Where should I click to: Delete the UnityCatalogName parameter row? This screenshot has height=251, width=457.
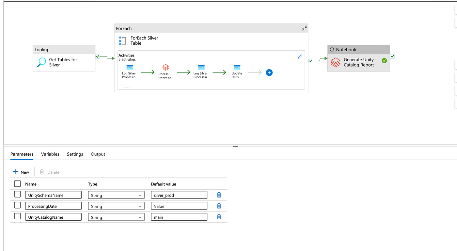click(219, 217)
